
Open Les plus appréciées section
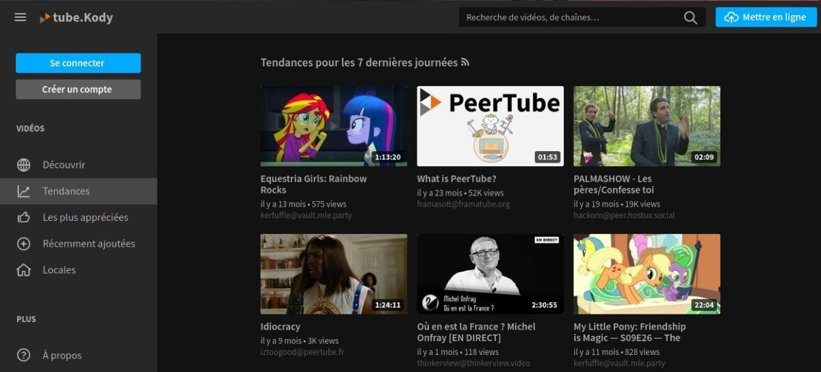(79, 217)
